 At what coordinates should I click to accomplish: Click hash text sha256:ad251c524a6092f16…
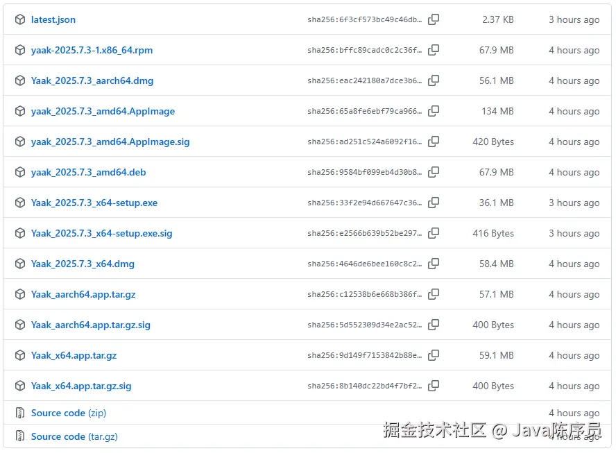point(365,142)
